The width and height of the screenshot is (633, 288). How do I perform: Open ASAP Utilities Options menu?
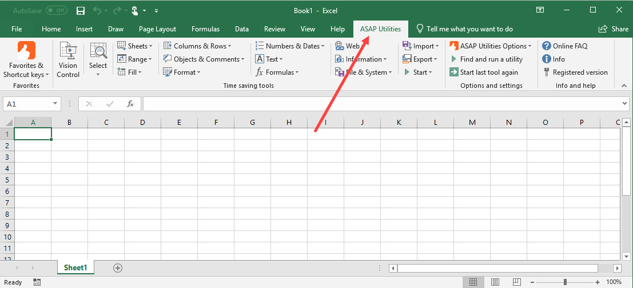491,46
